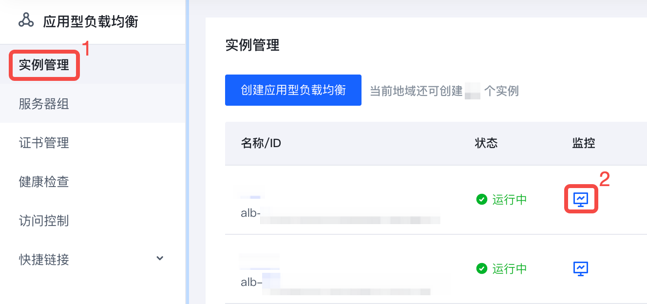Open monitoring icon for second ALB instance
The image size is (647, 304).
tap(581, 268)
